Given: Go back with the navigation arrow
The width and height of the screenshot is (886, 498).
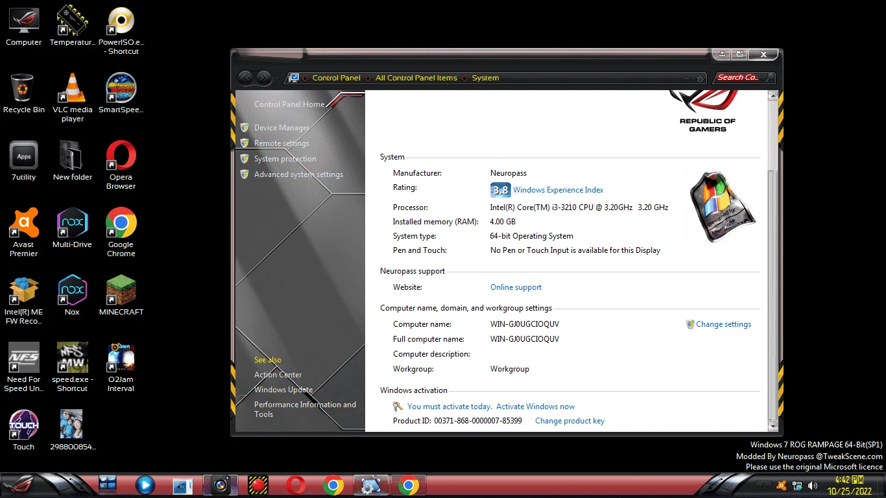Looking at the screenshot, I should pyautogui.click(x=245, y=77).
